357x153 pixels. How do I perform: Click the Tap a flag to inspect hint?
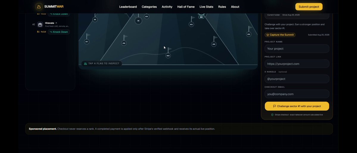click(x=102, y=63)
